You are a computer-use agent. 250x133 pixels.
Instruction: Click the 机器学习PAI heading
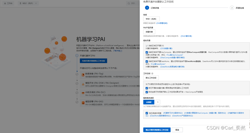(90, 39)
